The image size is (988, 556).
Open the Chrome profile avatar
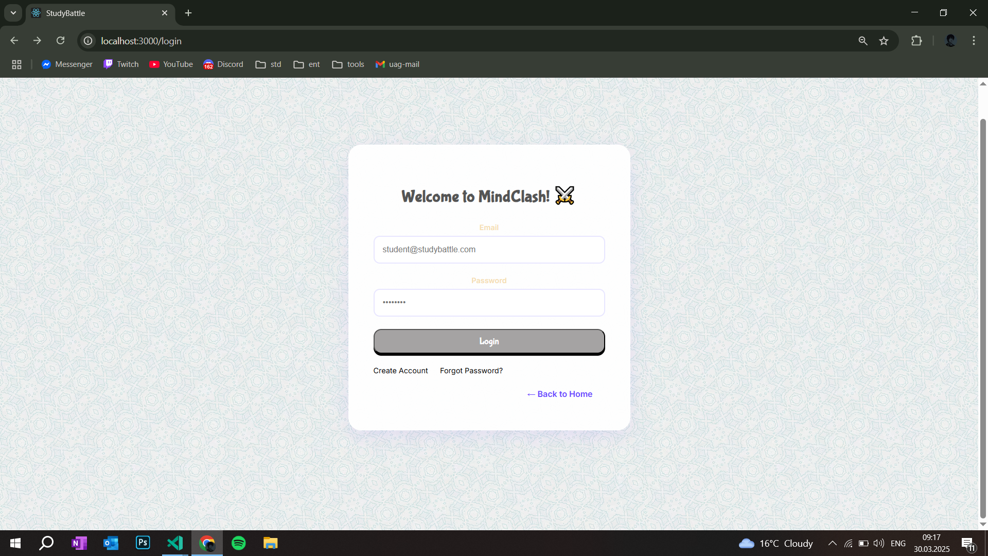[x=950, y=41]
